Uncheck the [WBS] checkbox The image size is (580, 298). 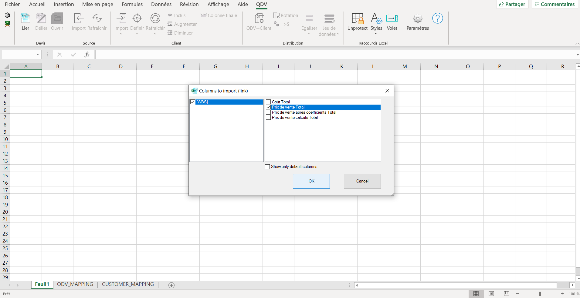tap(193, 102)
